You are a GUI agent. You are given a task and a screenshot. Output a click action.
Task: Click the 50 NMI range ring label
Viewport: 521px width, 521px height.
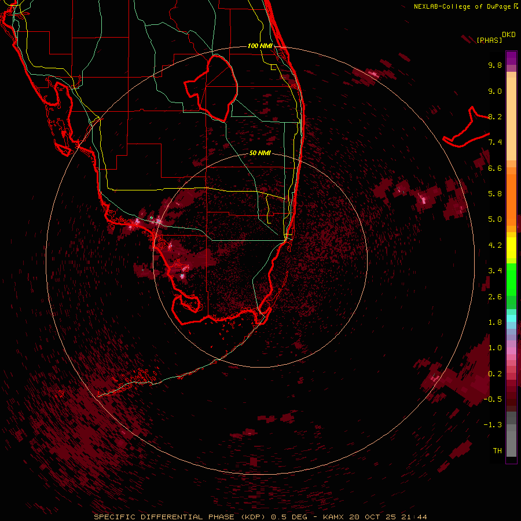coord(260,153)
